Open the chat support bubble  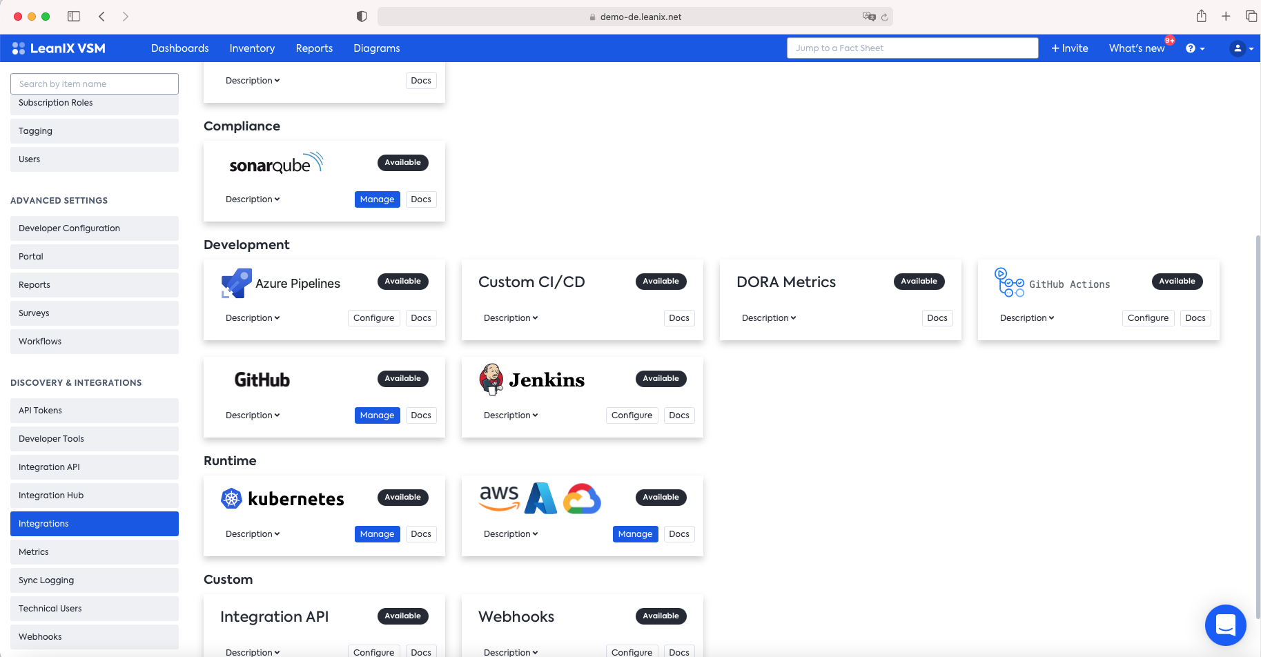1225,625
